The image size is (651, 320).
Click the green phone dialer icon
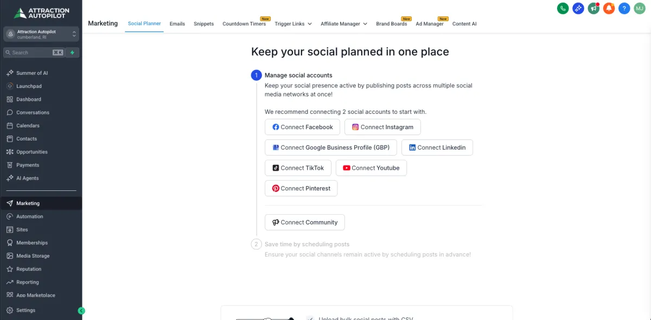563,8
